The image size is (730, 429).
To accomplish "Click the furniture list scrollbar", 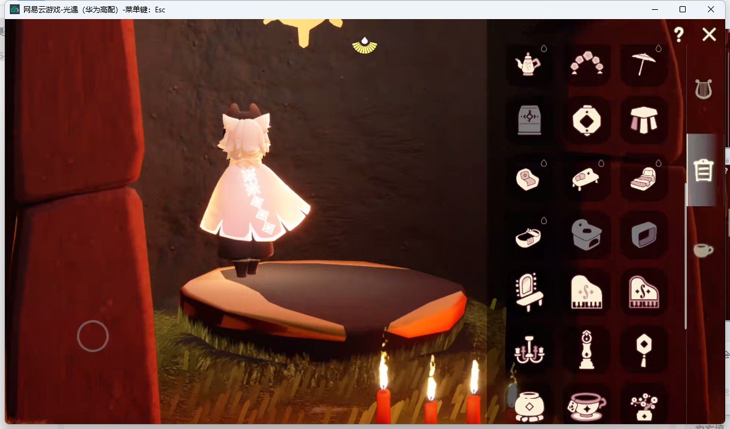I will click(685, 256).
